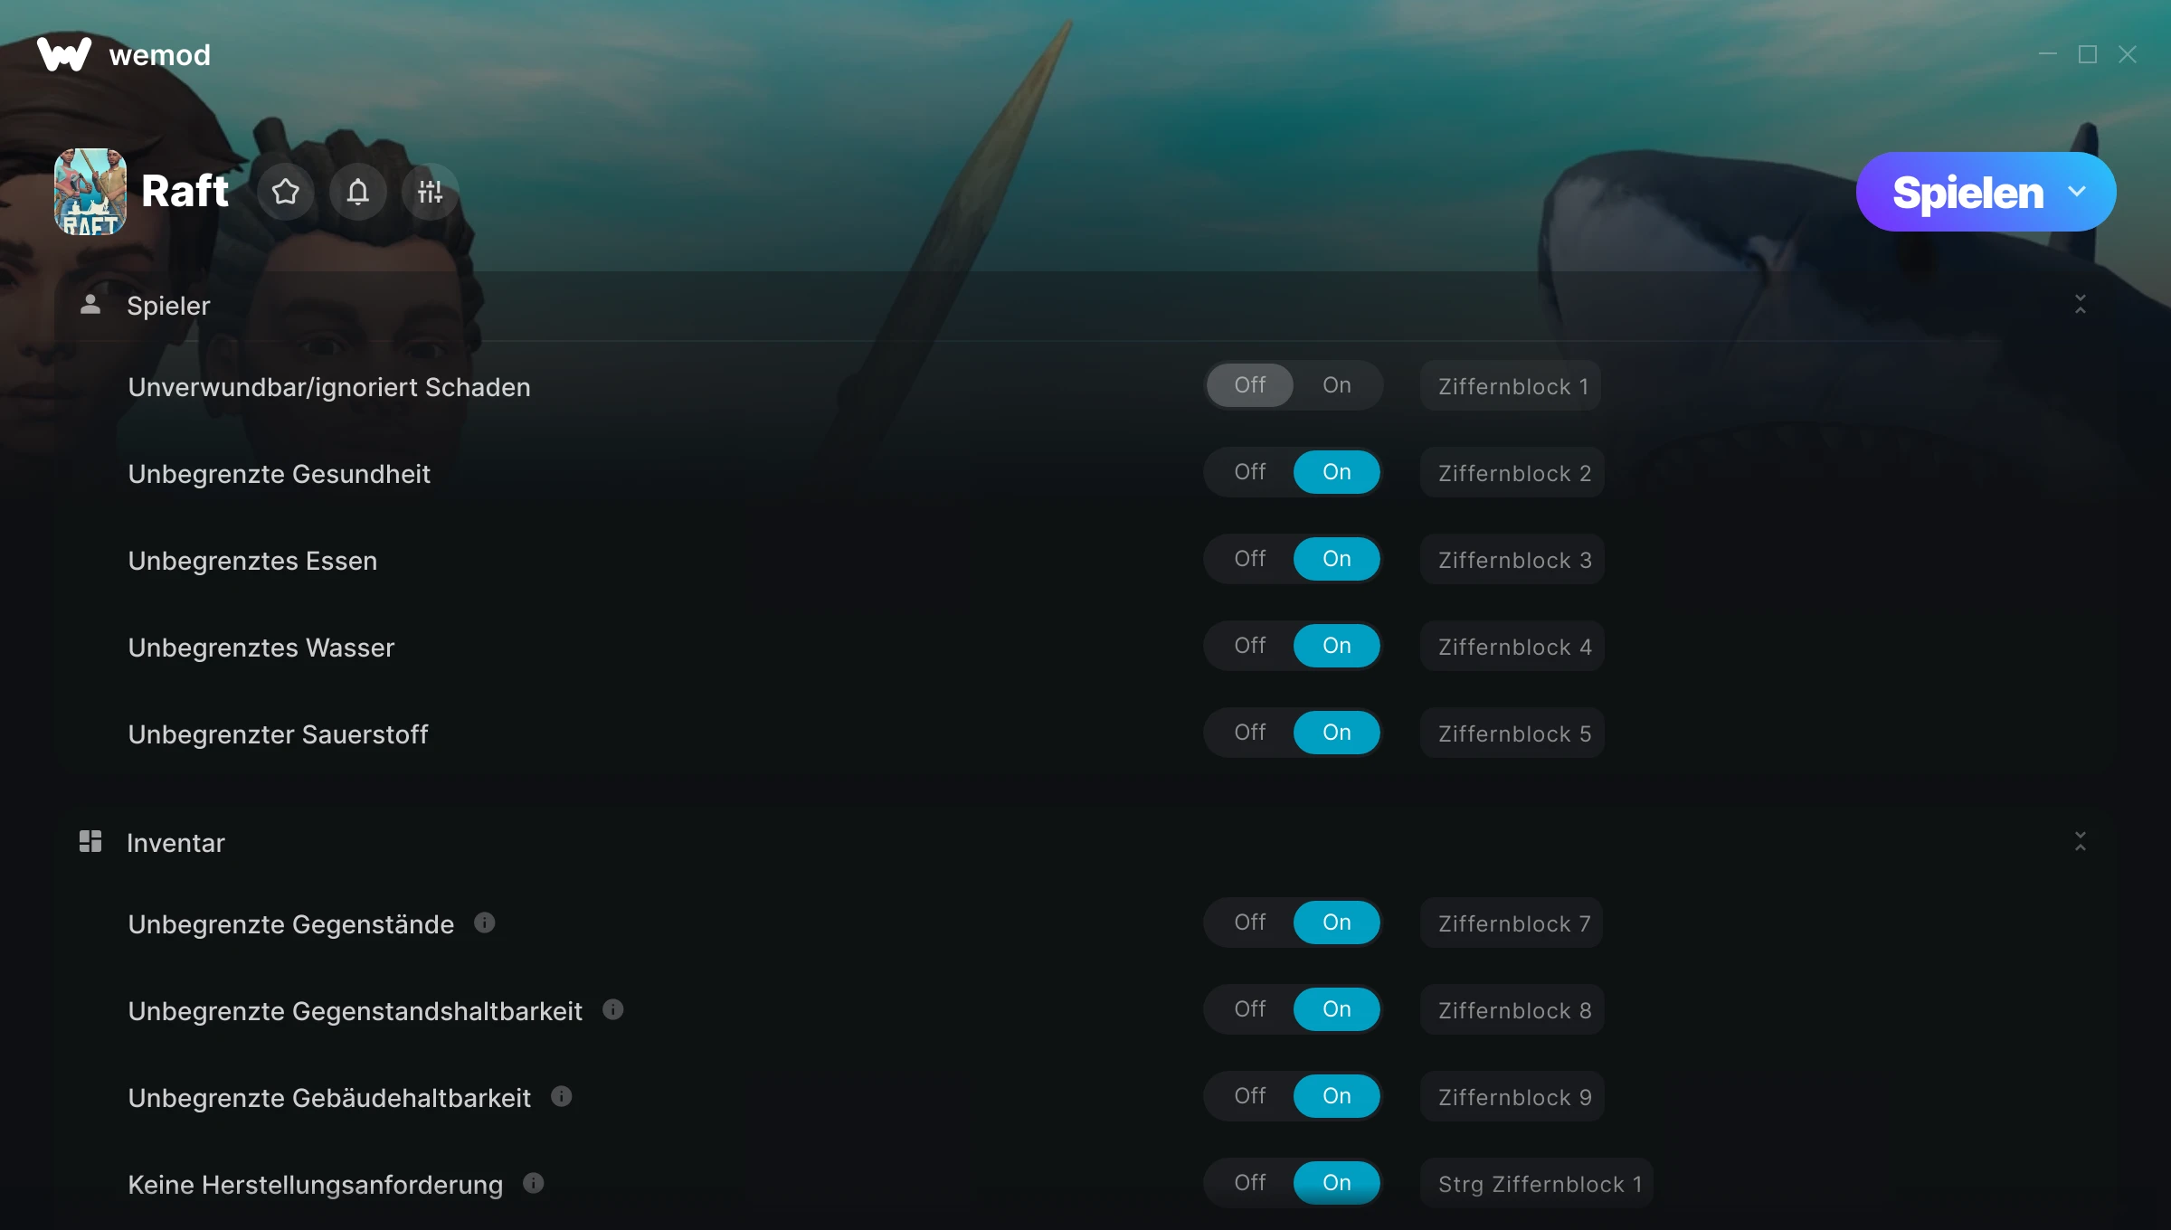Screen dimensions: 2171x1230
Task: Change the Ziffernblock 3 hotkey
Action: [x=1513, y=560]
